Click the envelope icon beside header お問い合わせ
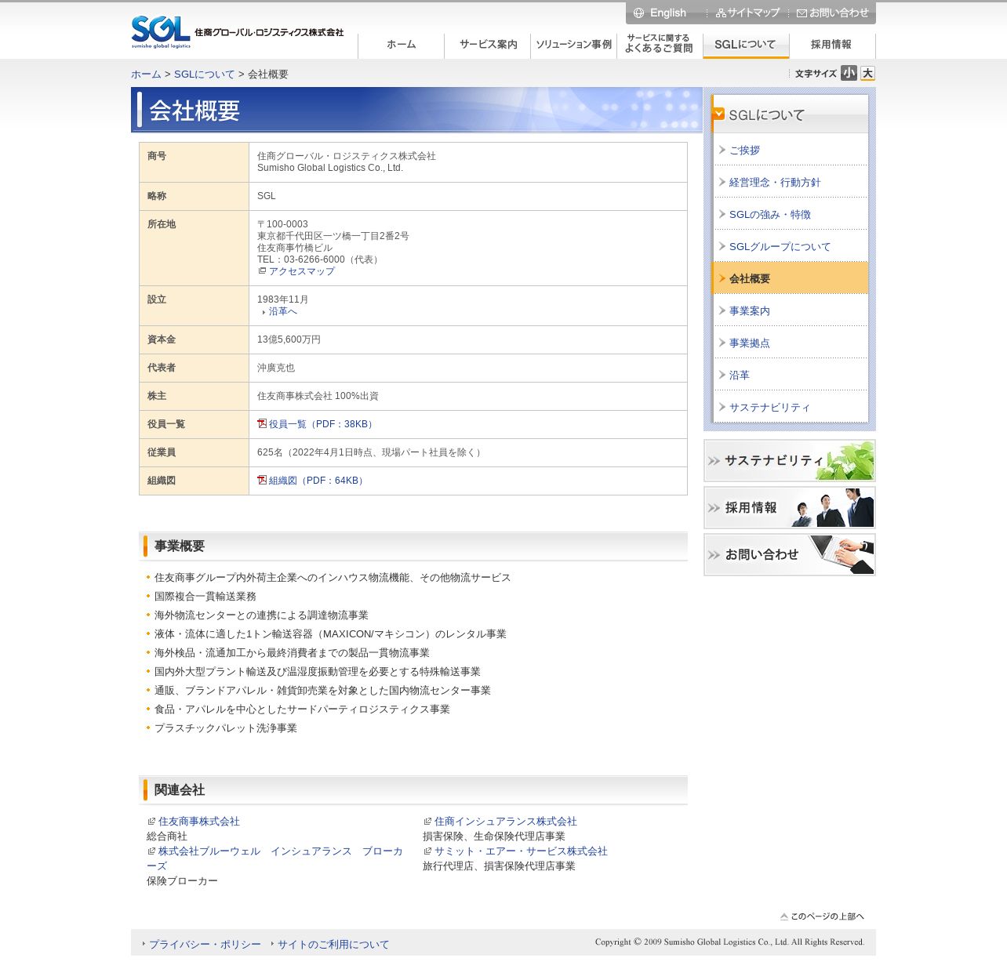The width and height of the screenshot is (1007, 969). point(802,13)
